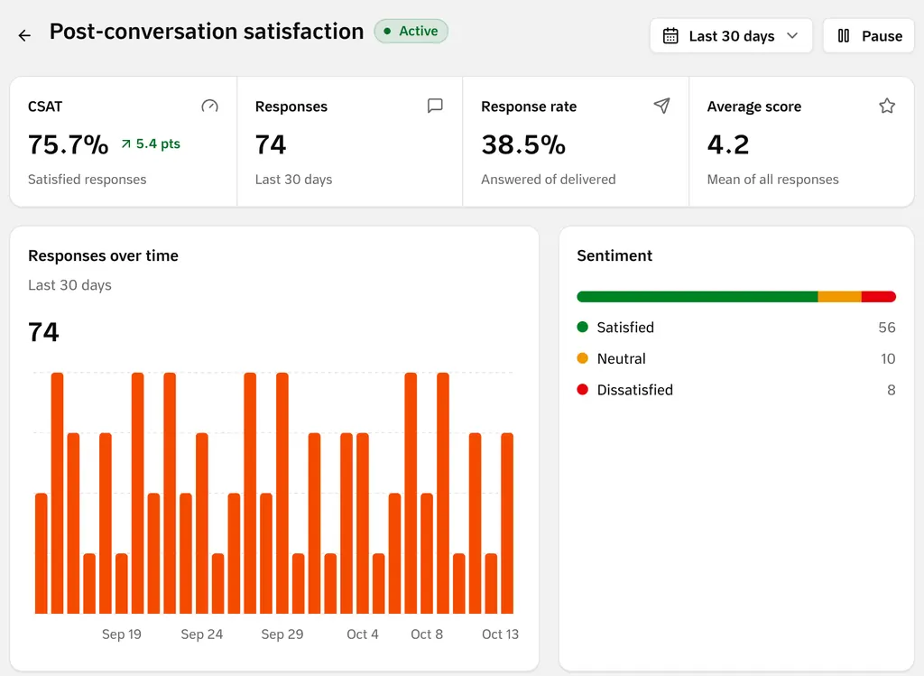The width and height of the screenshot is (924, 676).
Task: Click the paper plane icon in Response rate card
Action: click(x=661, y=106)
